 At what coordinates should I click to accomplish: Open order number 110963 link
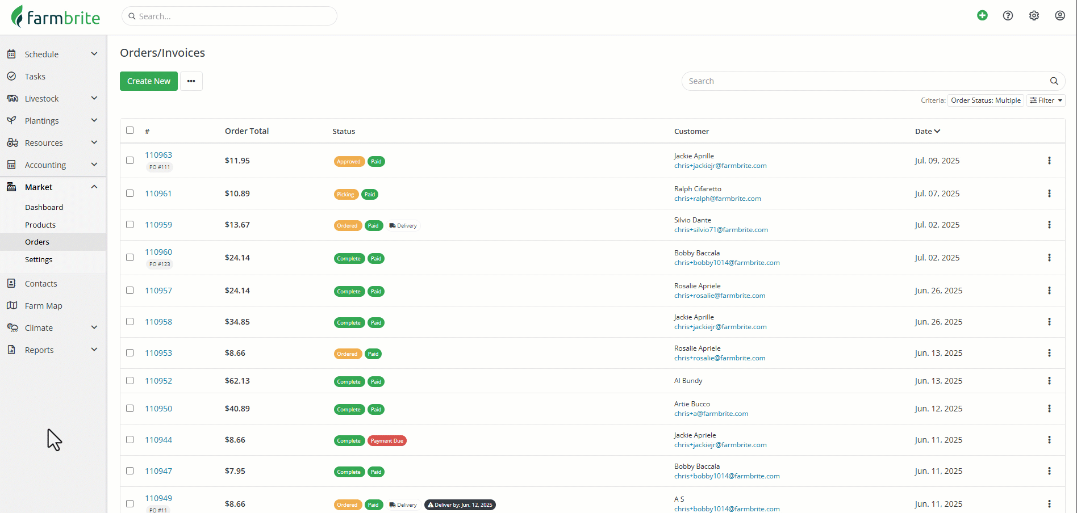pyautogui.click(x=158, y=155)
